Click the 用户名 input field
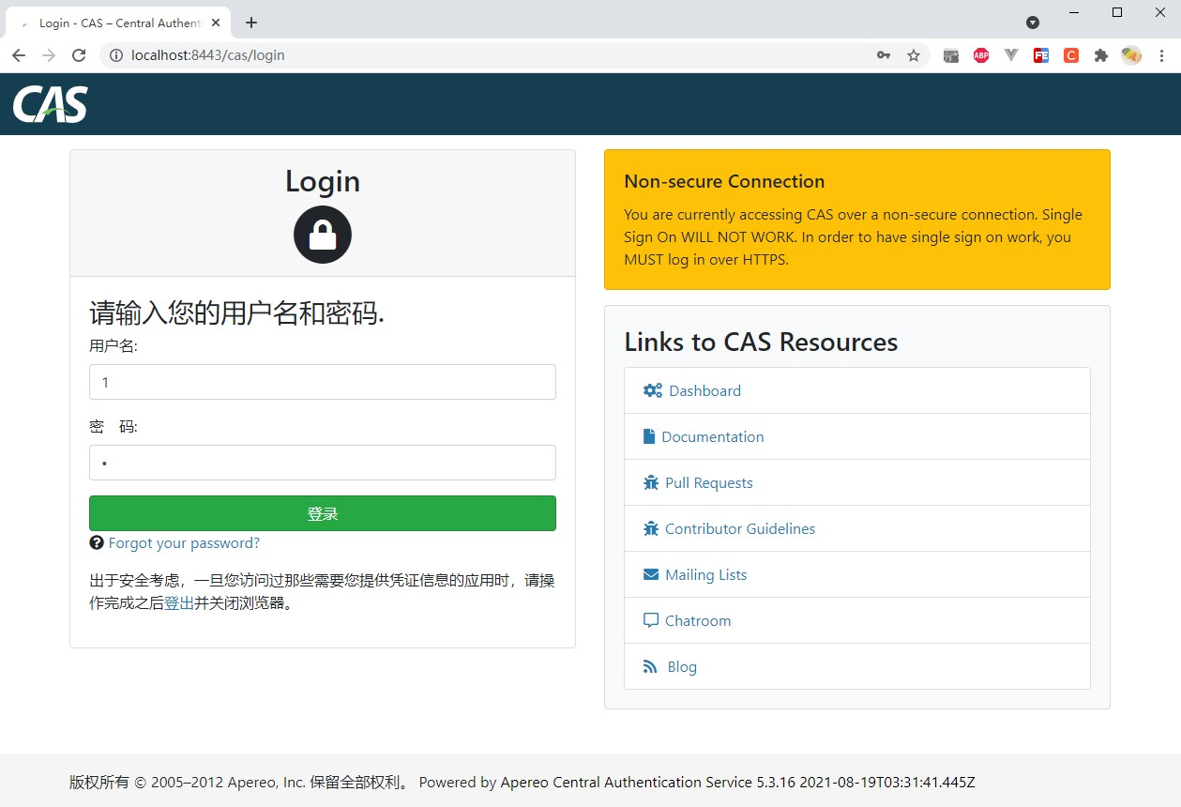 pyautogui.click(x=323, y=382)
